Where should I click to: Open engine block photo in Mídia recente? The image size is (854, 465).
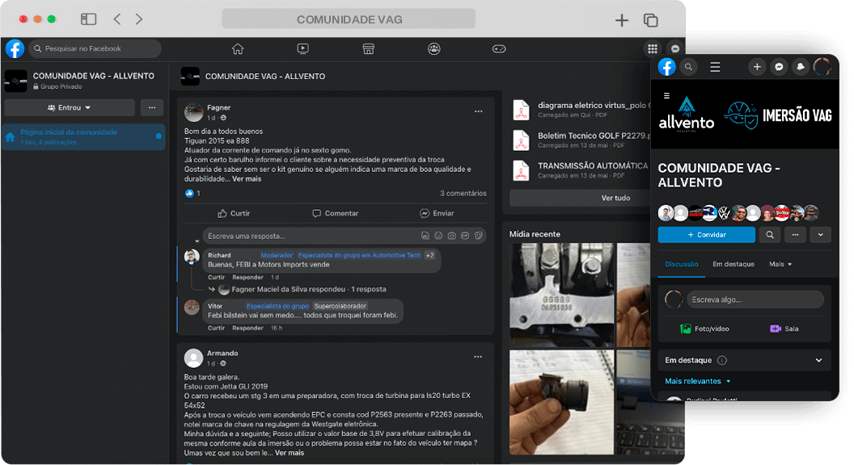click(561, 295)
